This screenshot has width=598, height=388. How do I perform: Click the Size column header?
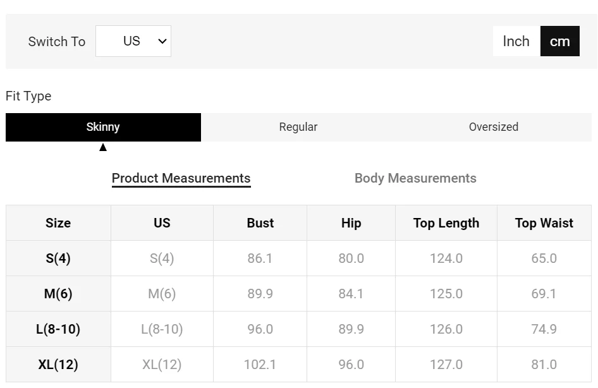[58, 223]
